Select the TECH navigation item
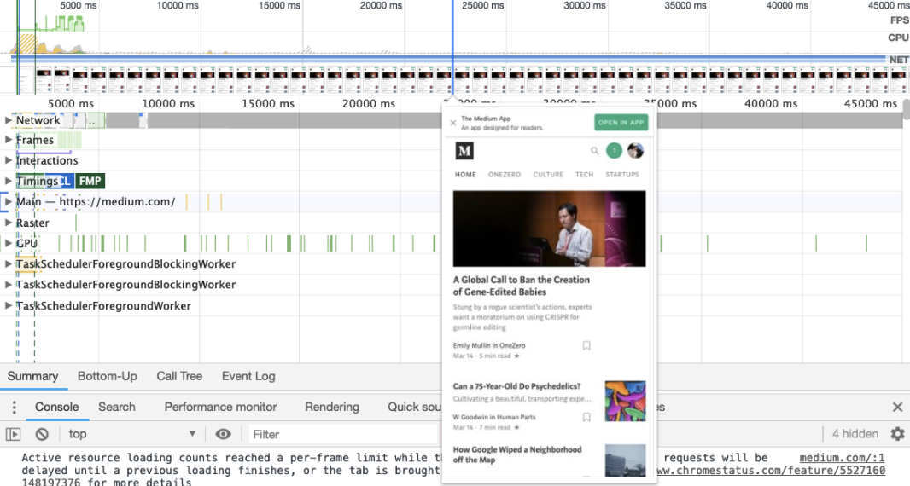The height and width of the screenshot is (486, 910). point(585,175)
